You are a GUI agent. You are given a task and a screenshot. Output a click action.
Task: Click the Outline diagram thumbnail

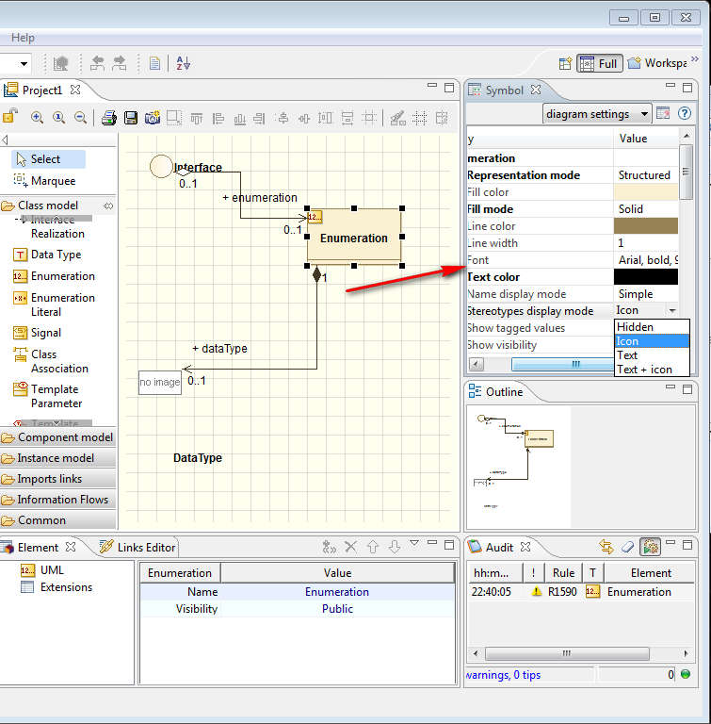click(519, 466)
